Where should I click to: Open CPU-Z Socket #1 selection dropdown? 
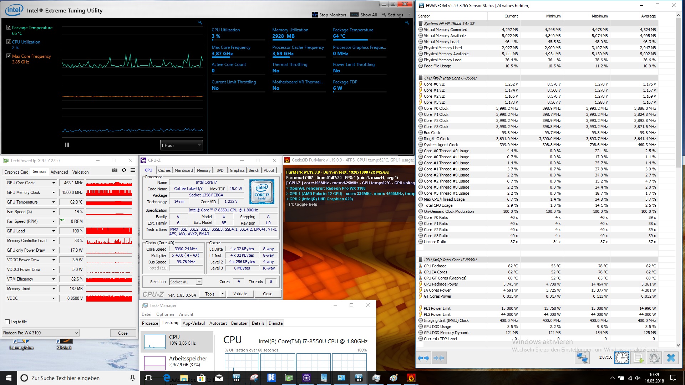point(186,282)
